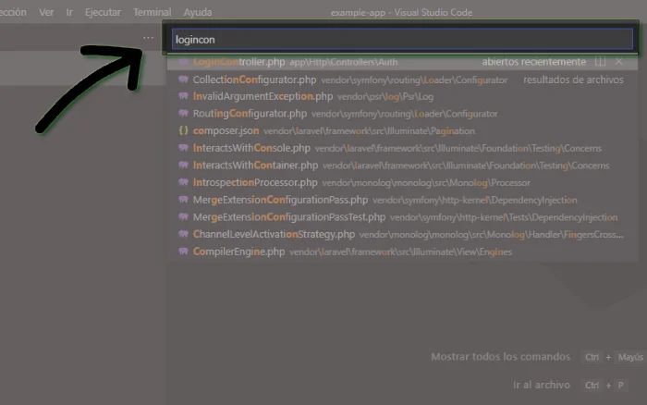Open the Ver menu

tap(46, 12)
